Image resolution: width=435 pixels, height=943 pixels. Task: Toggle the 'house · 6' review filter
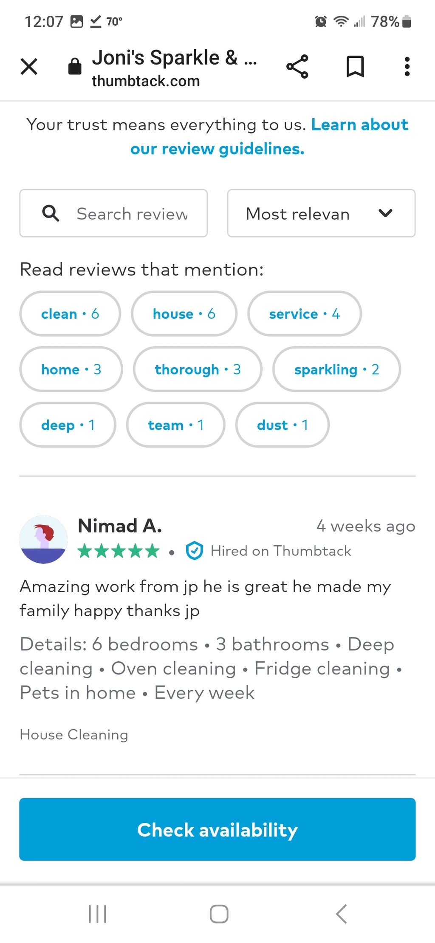click(x=184, y=314)
